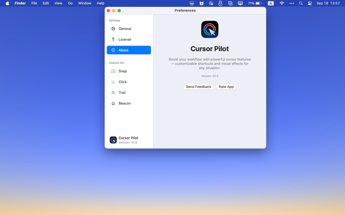Click the green zoom button of Preferences

coord(119,10)
